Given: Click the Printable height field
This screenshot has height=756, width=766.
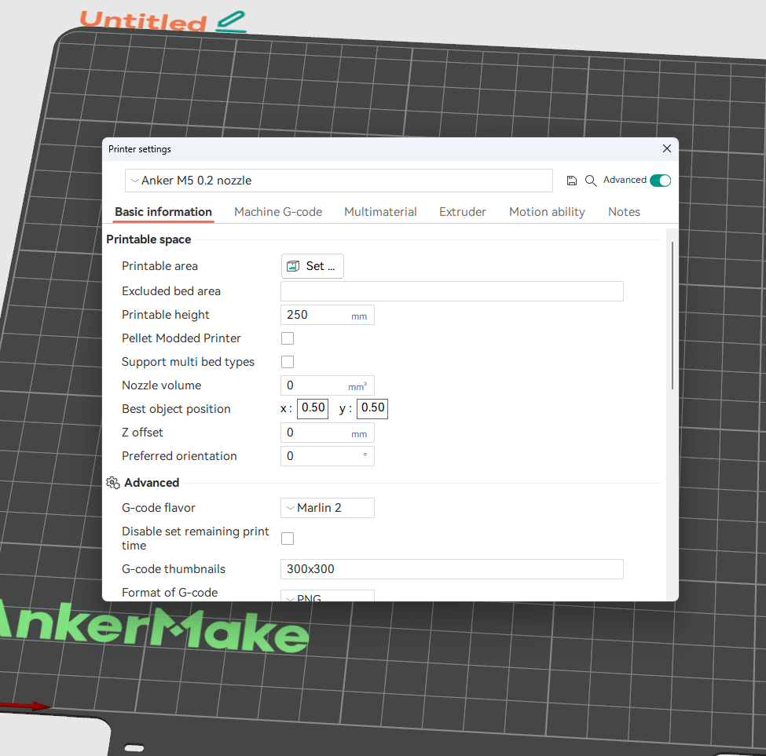Looking at the screenshot, I should 328,315.
